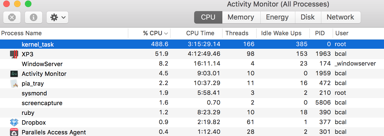Switch to the Disk tab

click(308, 17)
